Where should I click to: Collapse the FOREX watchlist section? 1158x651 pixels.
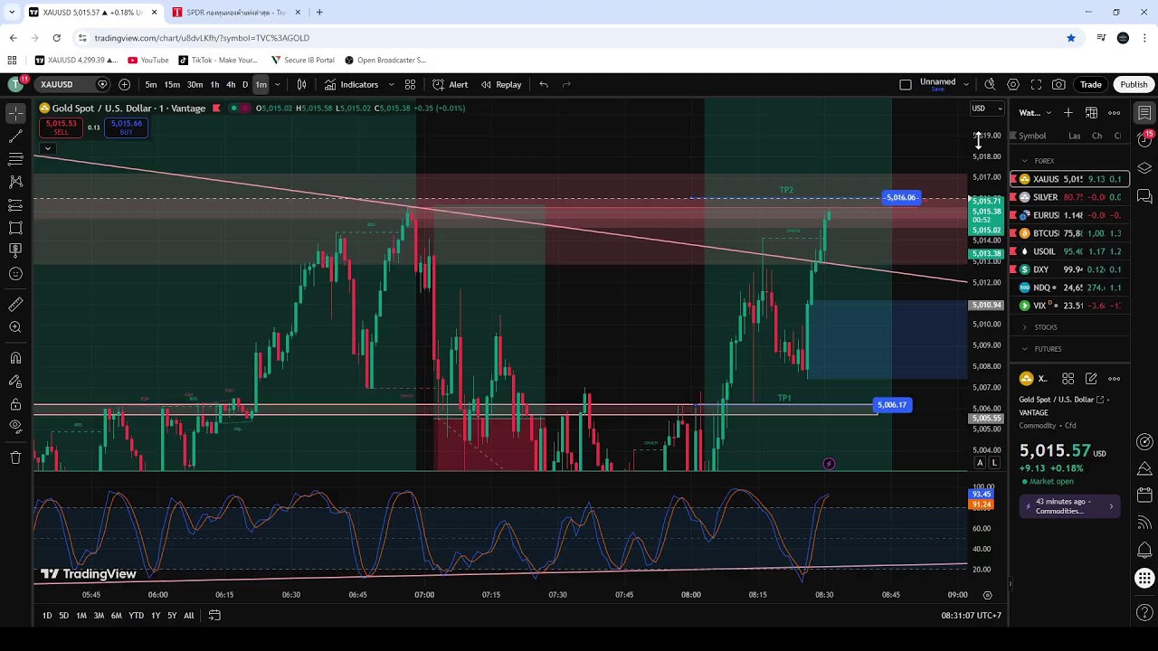1025,161
